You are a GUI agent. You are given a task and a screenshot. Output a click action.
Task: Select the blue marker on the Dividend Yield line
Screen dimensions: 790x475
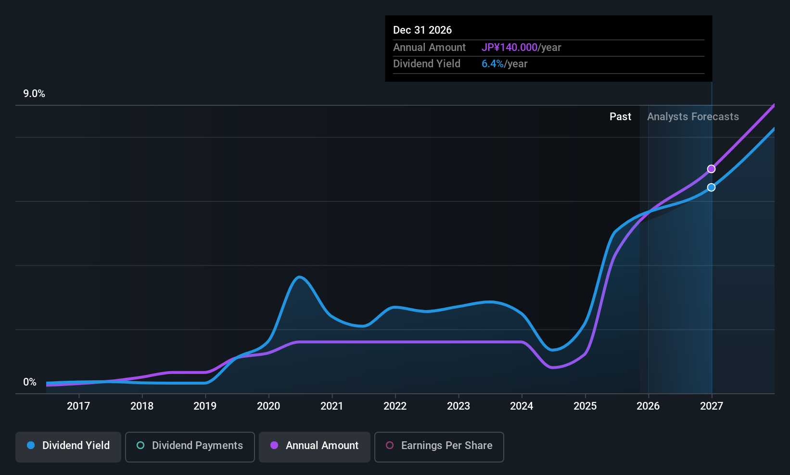[x=712, y=187]
